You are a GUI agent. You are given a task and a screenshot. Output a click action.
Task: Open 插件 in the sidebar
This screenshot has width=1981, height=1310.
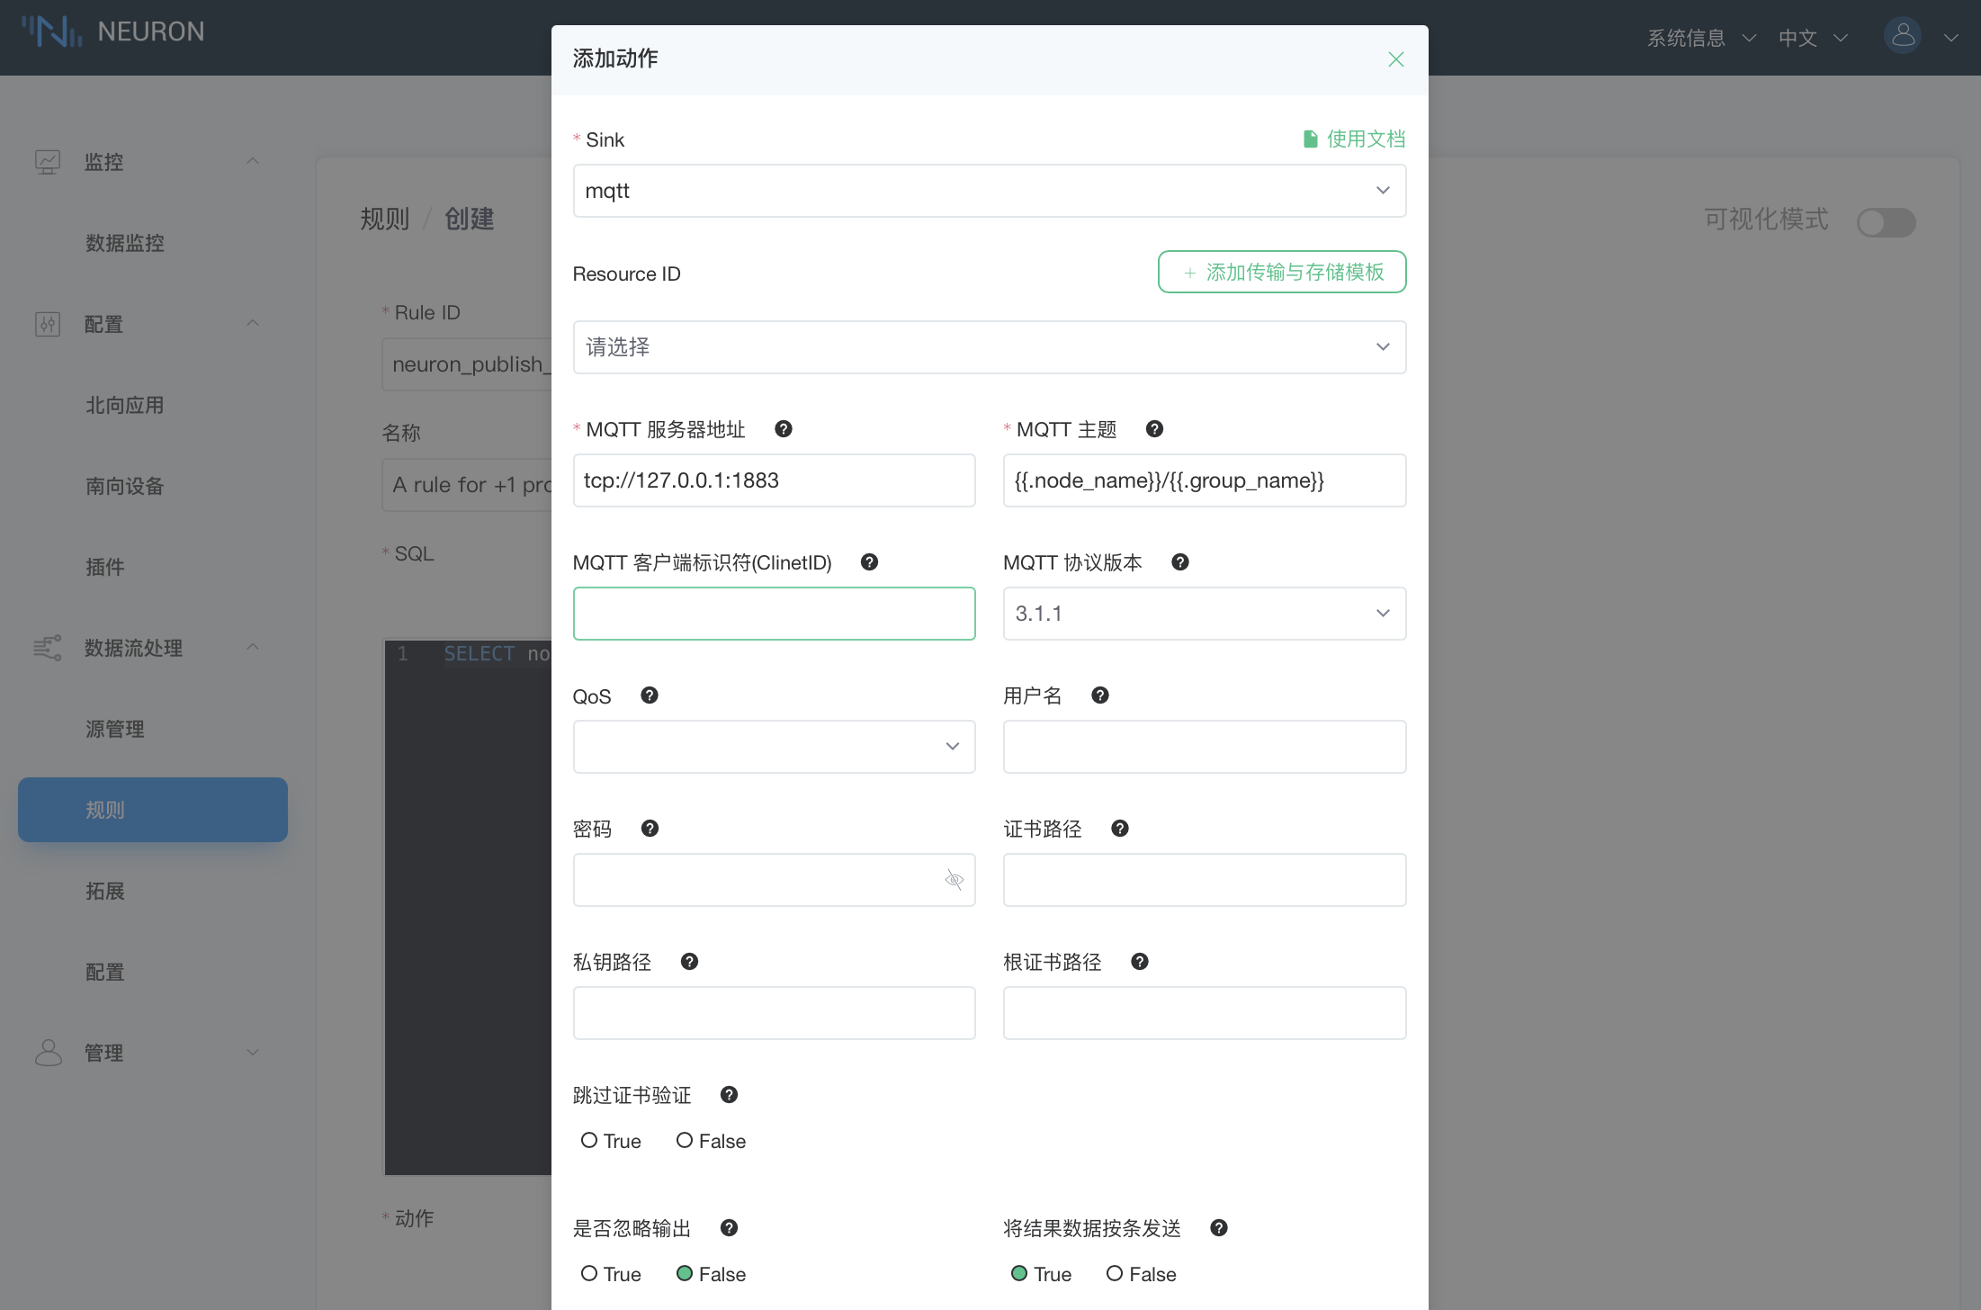(104, 567)
